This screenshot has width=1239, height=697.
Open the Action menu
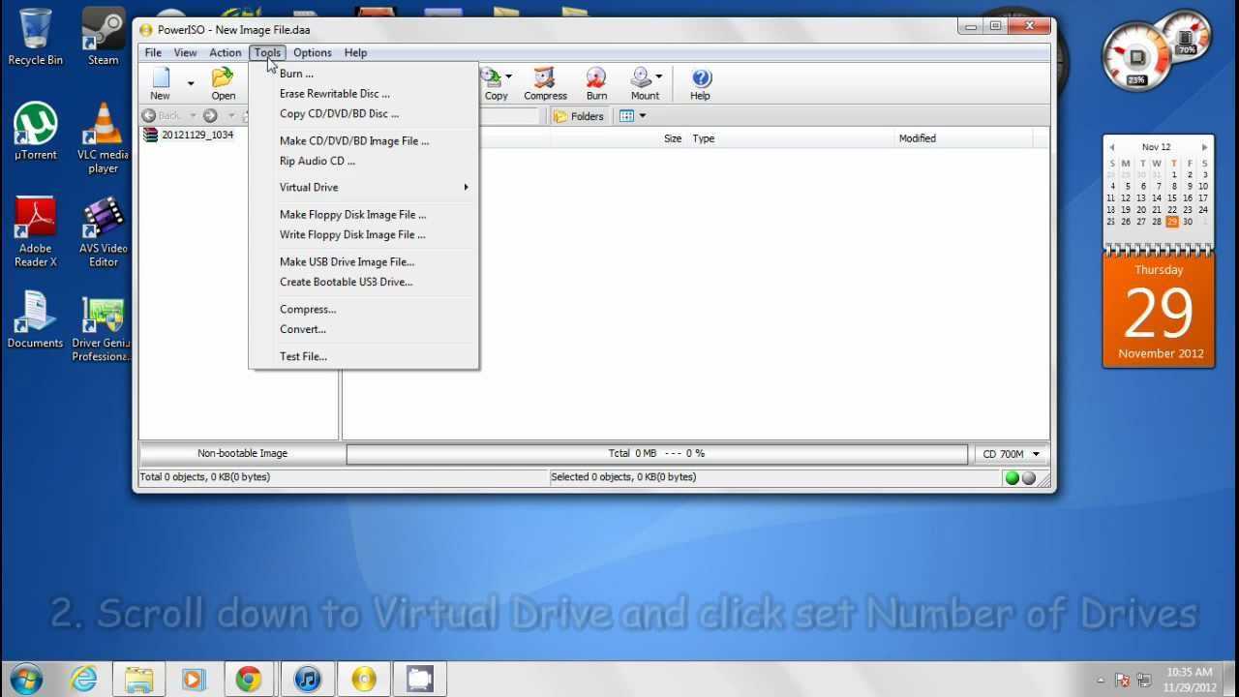pyautogui.click(x=226, y=53)
